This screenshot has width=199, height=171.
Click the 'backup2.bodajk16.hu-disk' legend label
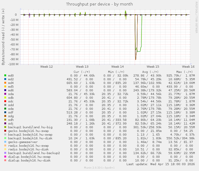click(x=30, y=138)
